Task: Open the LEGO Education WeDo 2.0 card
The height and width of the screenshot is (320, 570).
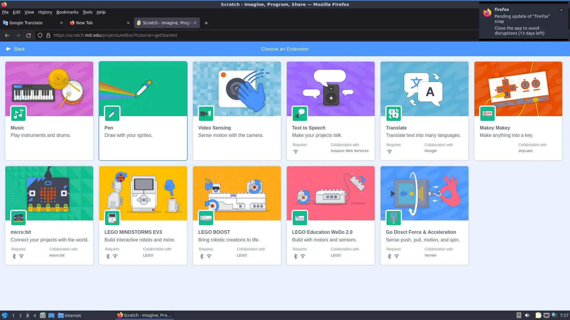Action: point(330,215)
